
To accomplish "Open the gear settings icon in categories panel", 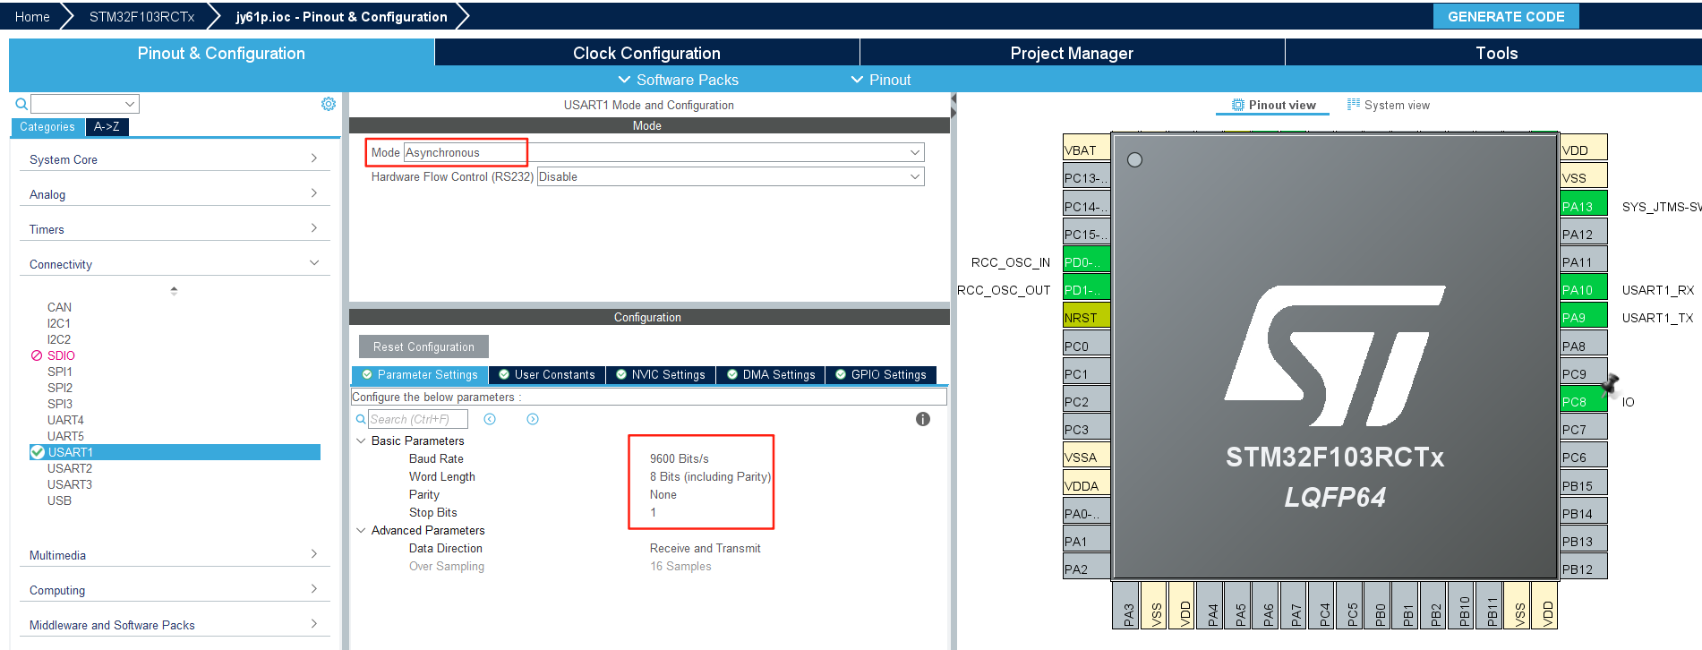I will tap(329, 104).
